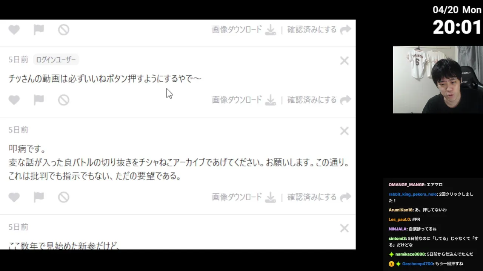Close the 叩病です message card
This screenshot has height=271, width=483.
pos(344,131)
